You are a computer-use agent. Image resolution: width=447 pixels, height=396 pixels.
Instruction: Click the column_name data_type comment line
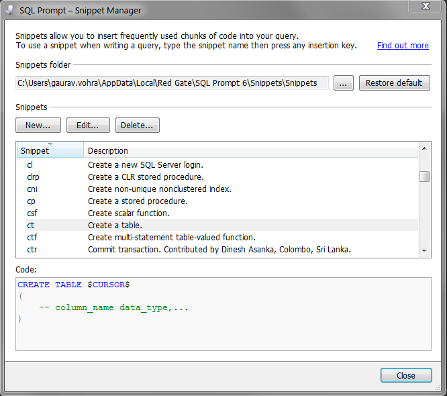pyautogui.click(x=113, y=307)
